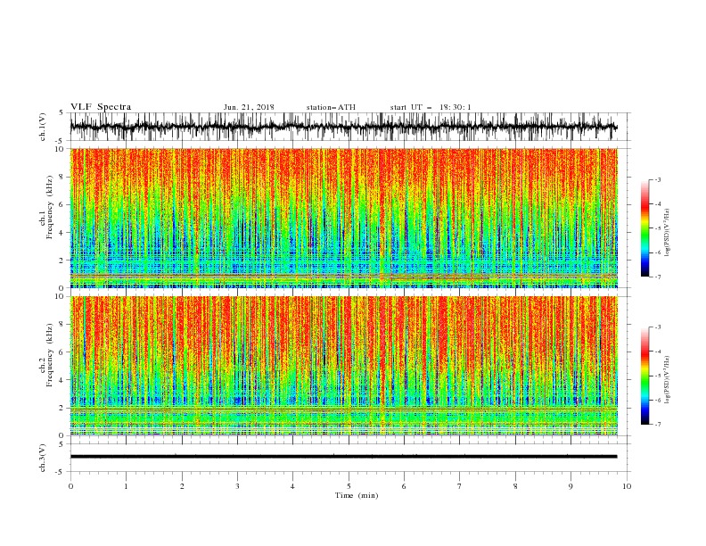This screenshot has height=546, width=706.
Task: Click the ch.2 color scale log(PSD) label
Action: pyautogui.click(x=668, y=380)
